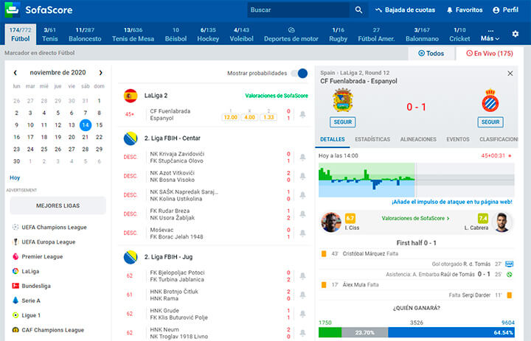Image resolution: width=531 pixels, height=341 pixels.
Task: Click the CAF Champions League icon
Action: pyautogui.click(x=15, y=330)
